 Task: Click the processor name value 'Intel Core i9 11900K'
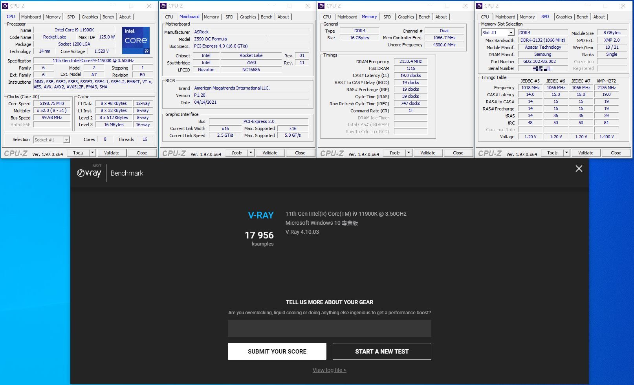click(x=74, y=30)
